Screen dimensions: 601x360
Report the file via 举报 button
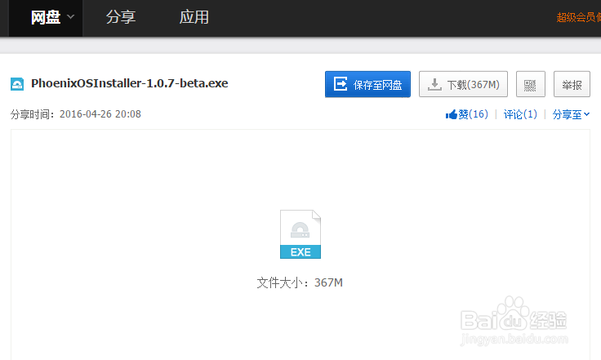click(x=572, y=84)
